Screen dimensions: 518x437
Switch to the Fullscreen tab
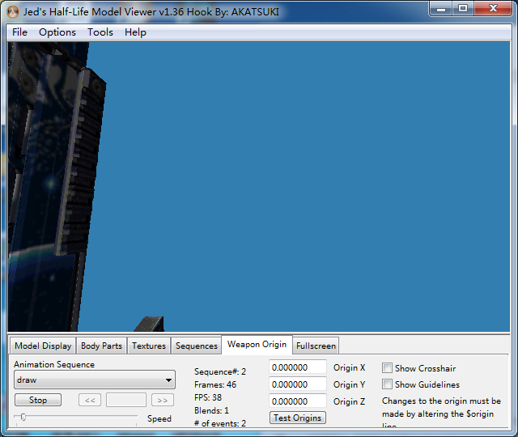316,346
